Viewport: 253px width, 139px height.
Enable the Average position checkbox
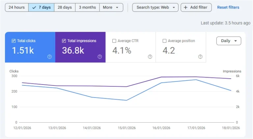[165, 41]
